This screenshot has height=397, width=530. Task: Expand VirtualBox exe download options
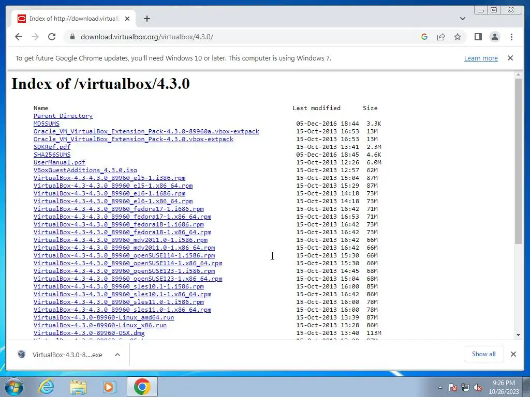click(117, 355)
